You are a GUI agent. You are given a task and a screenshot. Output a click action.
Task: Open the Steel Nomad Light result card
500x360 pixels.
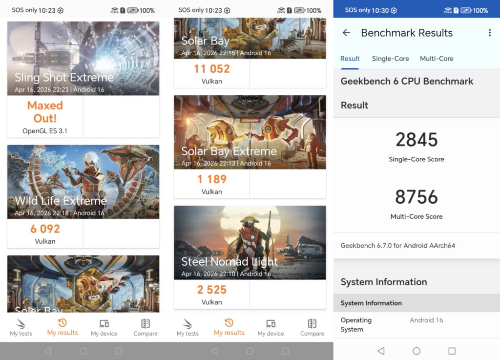click(x=250, y=242)
